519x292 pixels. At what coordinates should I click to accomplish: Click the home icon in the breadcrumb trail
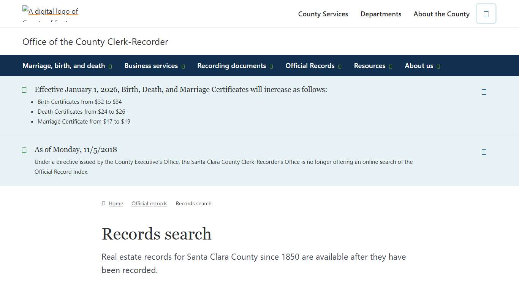tap(103, 203)
